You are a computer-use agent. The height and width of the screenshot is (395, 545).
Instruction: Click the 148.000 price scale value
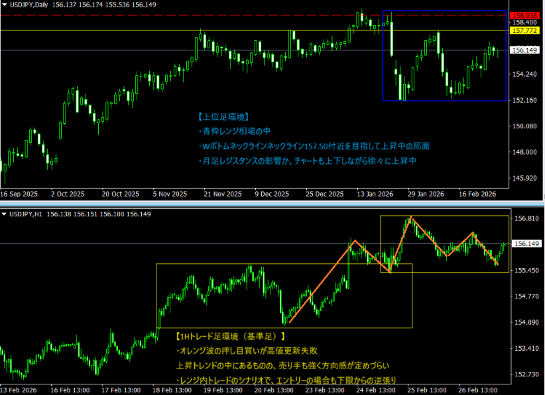pos(524,152)
